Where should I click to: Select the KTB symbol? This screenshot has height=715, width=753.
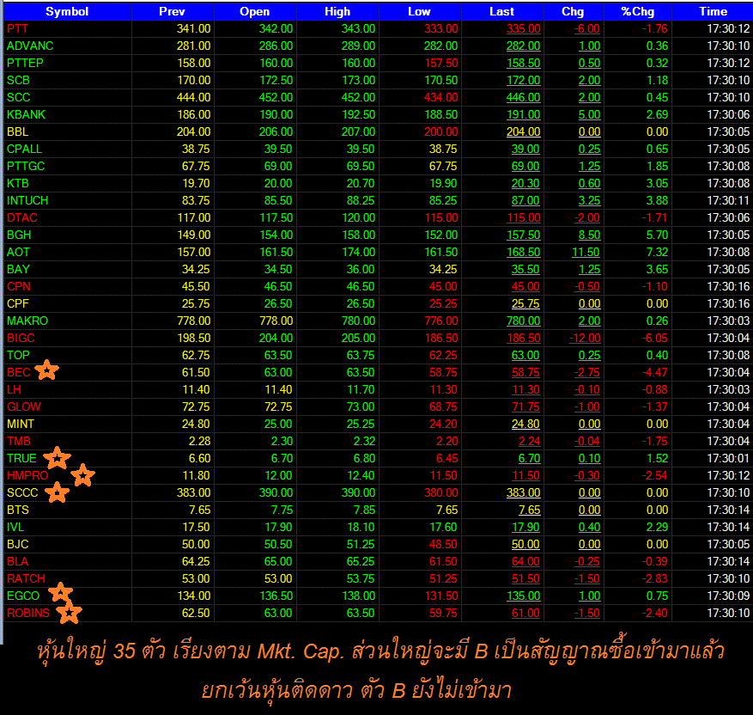[18, 184]
